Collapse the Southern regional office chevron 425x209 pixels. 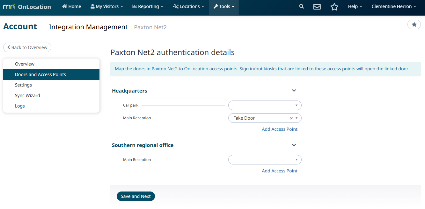294,145
